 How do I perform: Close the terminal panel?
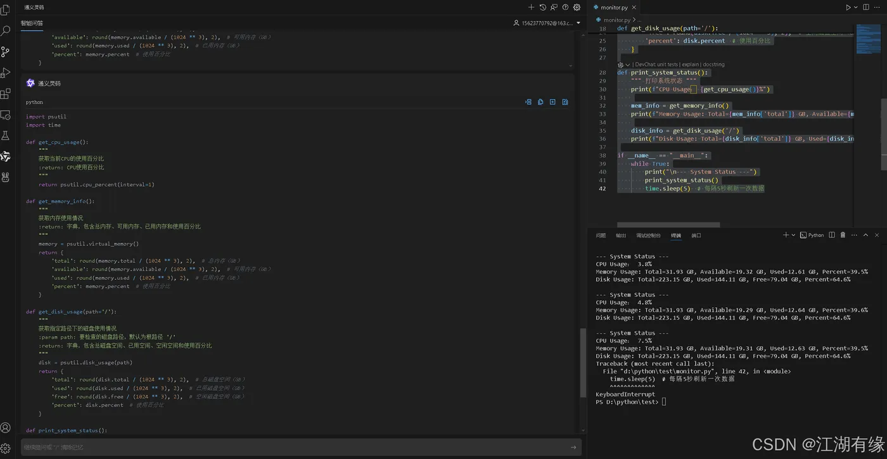pyautogui.click(x=877, y=236)
